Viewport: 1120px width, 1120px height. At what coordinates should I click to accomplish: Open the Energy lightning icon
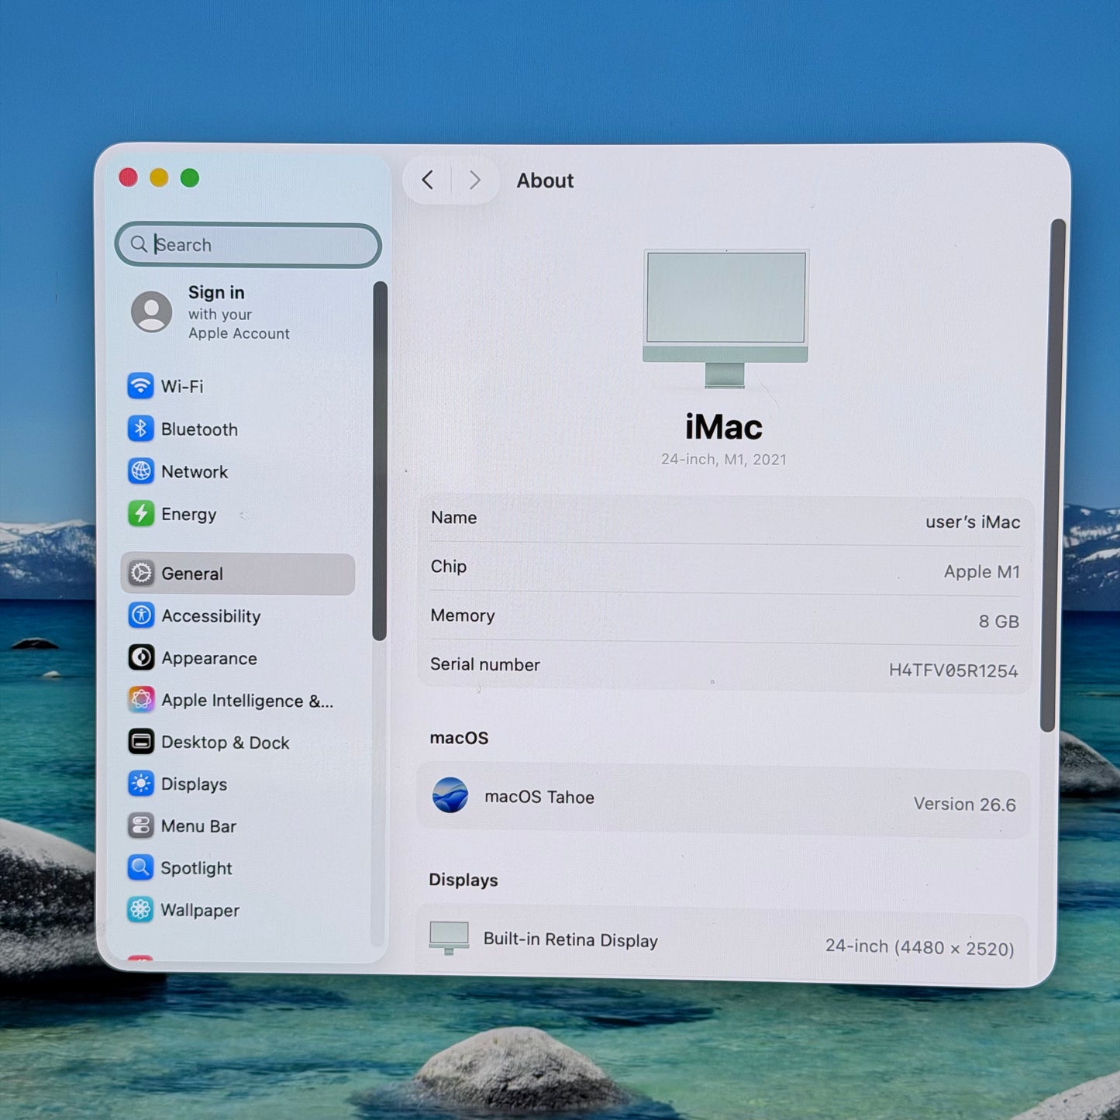[x=140, y=513]
